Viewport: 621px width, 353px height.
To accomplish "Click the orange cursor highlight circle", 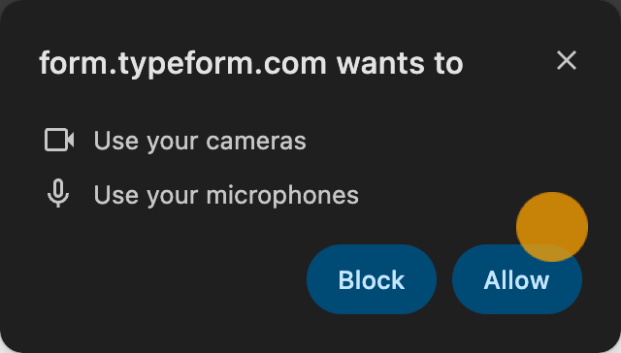I will pyautogui.click(x=552, y=227).
